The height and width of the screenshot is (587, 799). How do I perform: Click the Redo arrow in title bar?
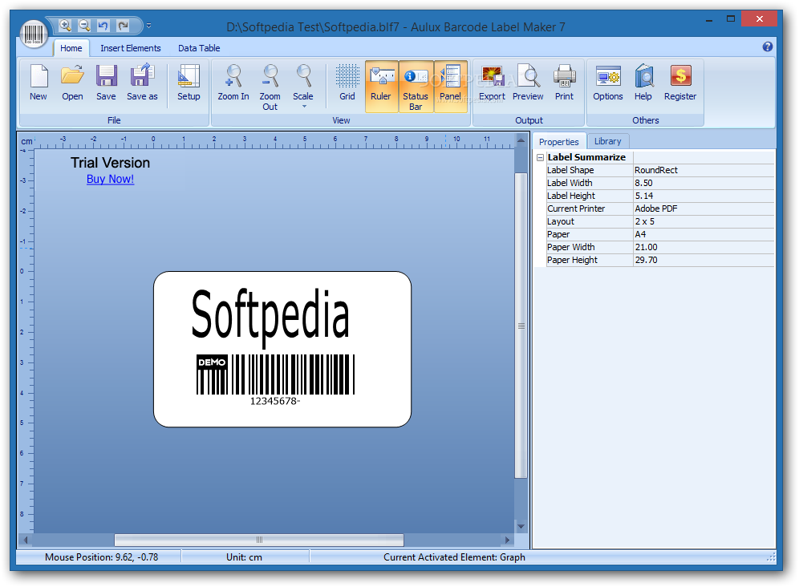pyautogui.click(x=122, y=25)
